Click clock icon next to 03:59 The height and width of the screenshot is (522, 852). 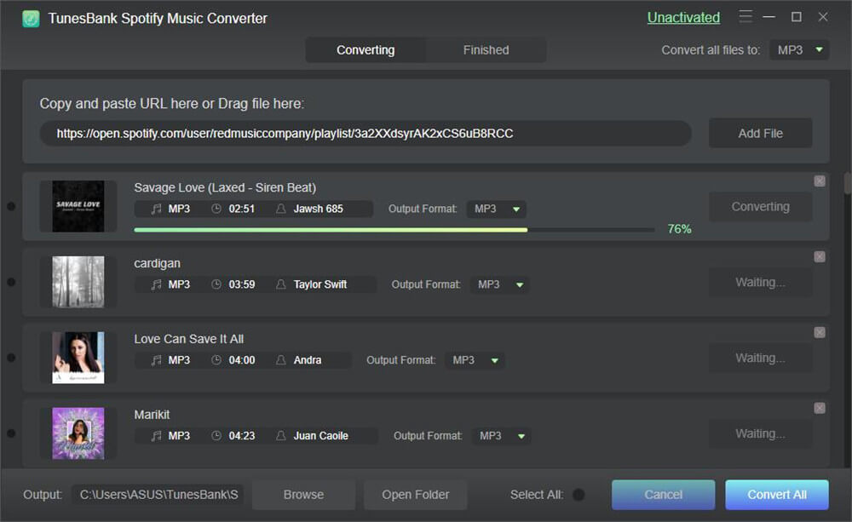216,284
